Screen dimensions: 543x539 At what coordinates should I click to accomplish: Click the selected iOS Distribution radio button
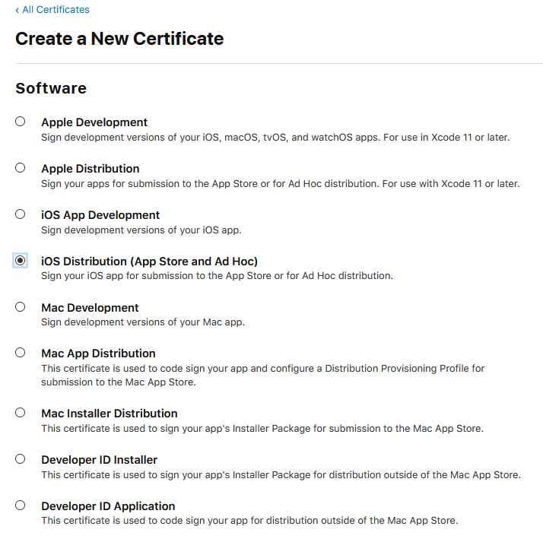[21, 261]
